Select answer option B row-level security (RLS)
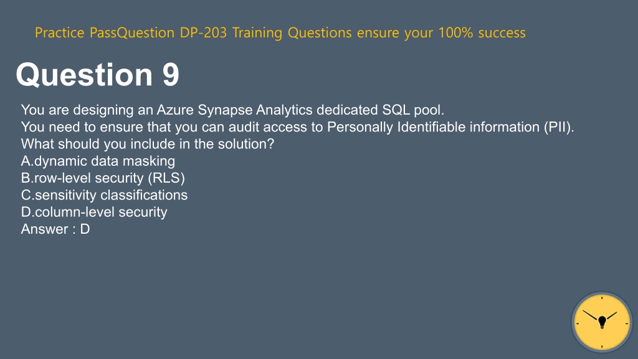The image size is (638, 359). (103, 178)
